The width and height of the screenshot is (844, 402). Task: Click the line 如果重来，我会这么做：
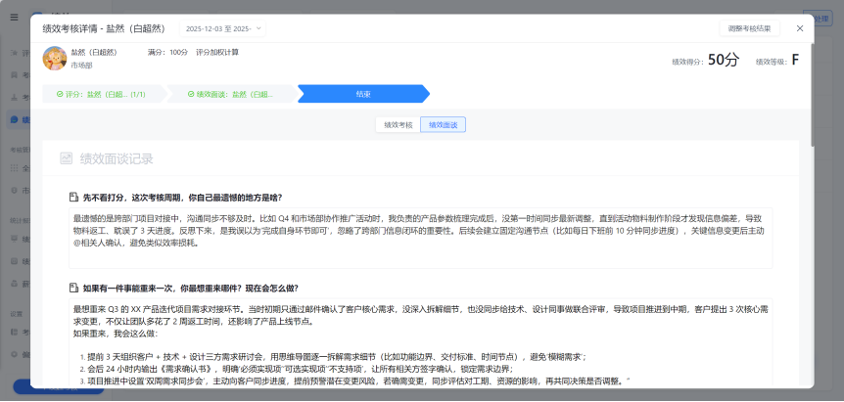pyautogui.click(x=116, y=334)
